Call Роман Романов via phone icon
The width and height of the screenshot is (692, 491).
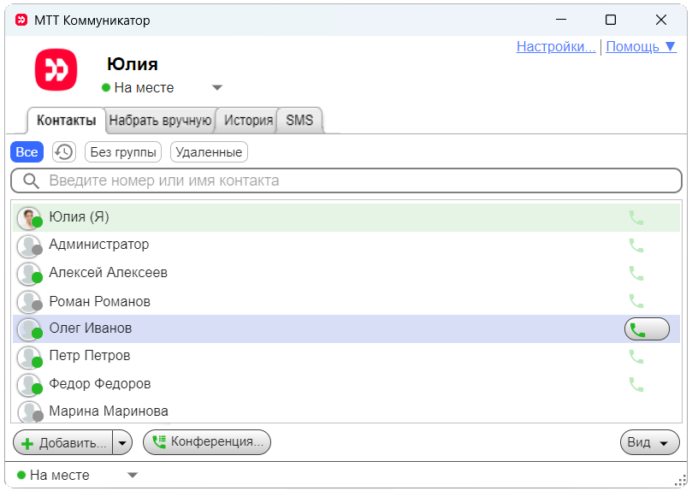tap(636, 301)
